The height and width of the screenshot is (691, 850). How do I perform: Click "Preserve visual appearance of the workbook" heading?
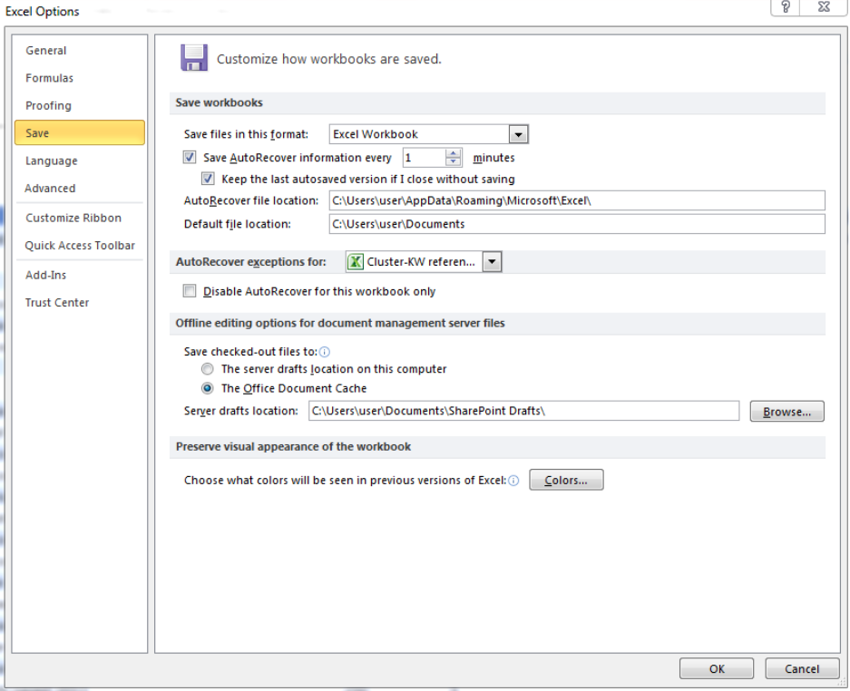pos(293,446)
